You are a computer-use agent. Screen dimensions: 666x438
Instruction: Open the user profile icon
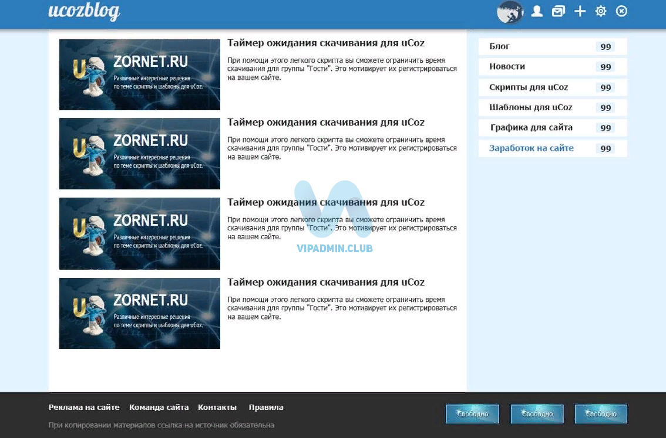[537, 11]
